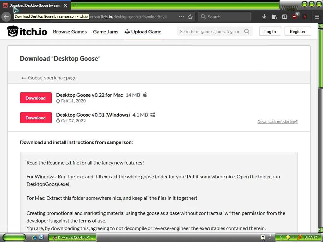Download Desktop Goose v0.22 for Mac

[x=36, y=98]
